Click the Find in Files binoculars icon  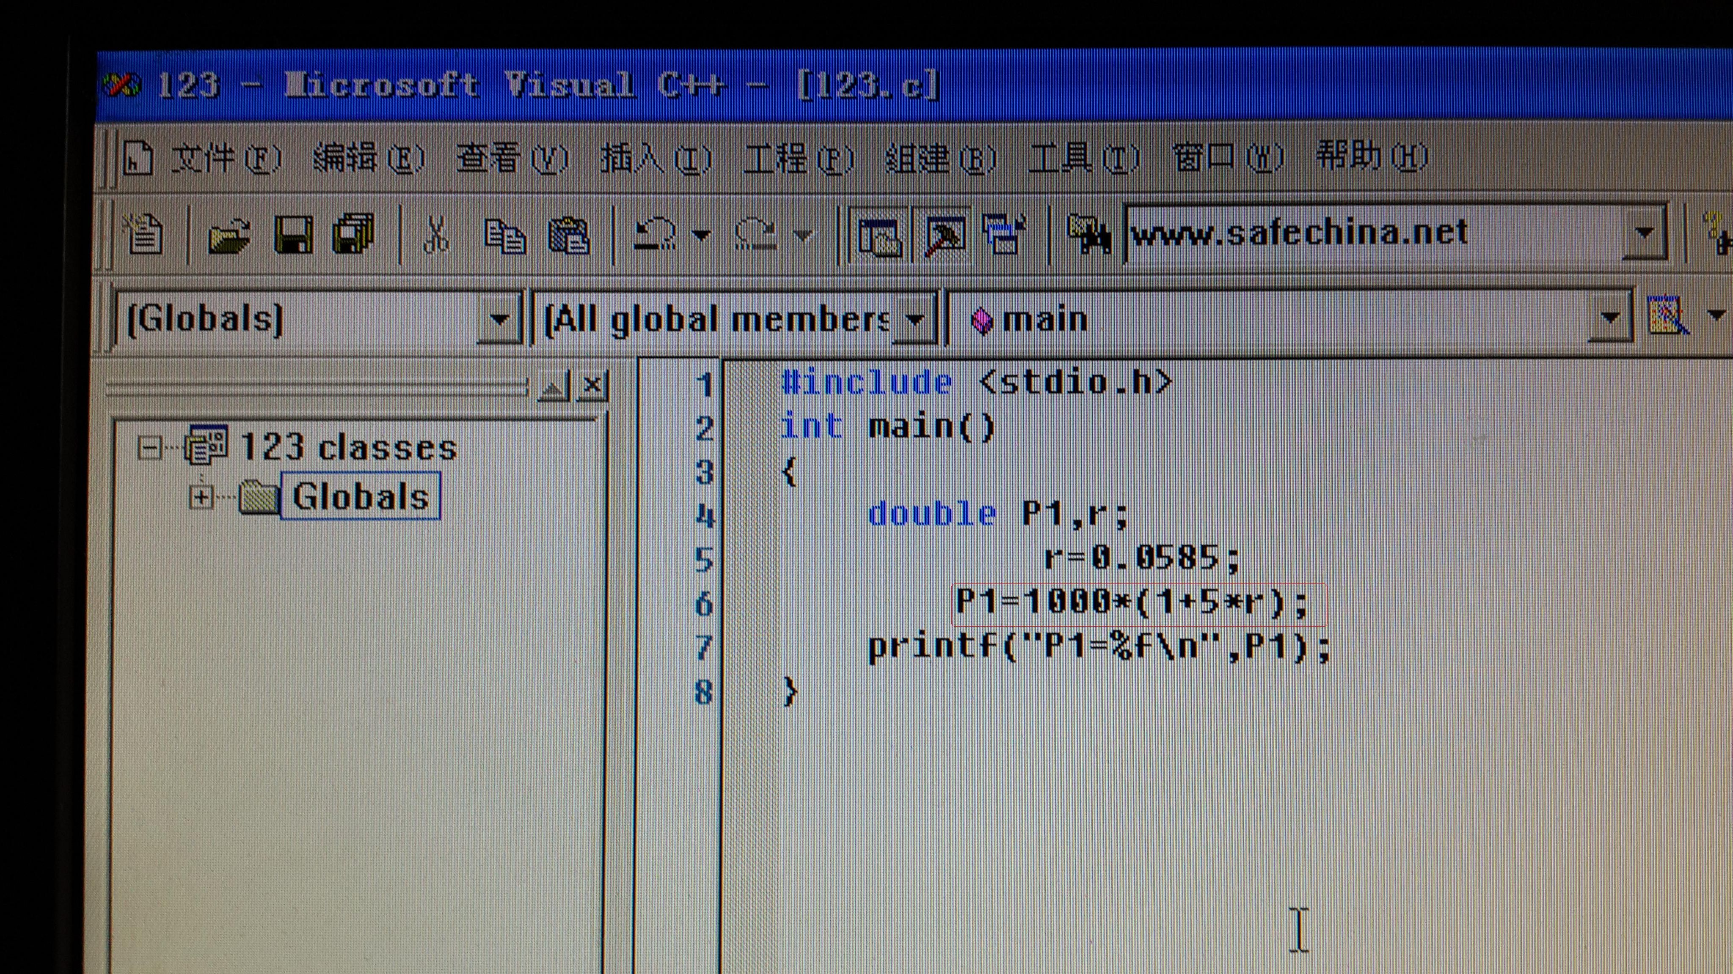[x=1089, y=234]
